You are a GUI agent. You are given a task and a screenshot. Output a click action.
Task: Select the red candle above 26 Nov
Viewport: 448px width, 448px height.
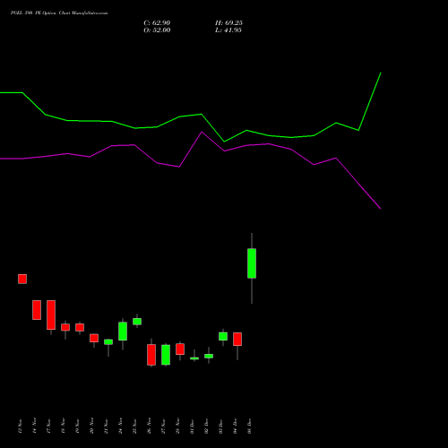click(151, 355)
